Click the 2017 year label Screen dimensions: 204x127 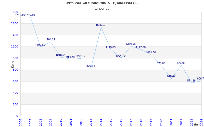[131, 122]
